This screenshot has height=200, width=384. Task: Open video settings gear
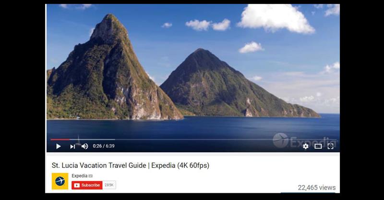pos(306,146)
